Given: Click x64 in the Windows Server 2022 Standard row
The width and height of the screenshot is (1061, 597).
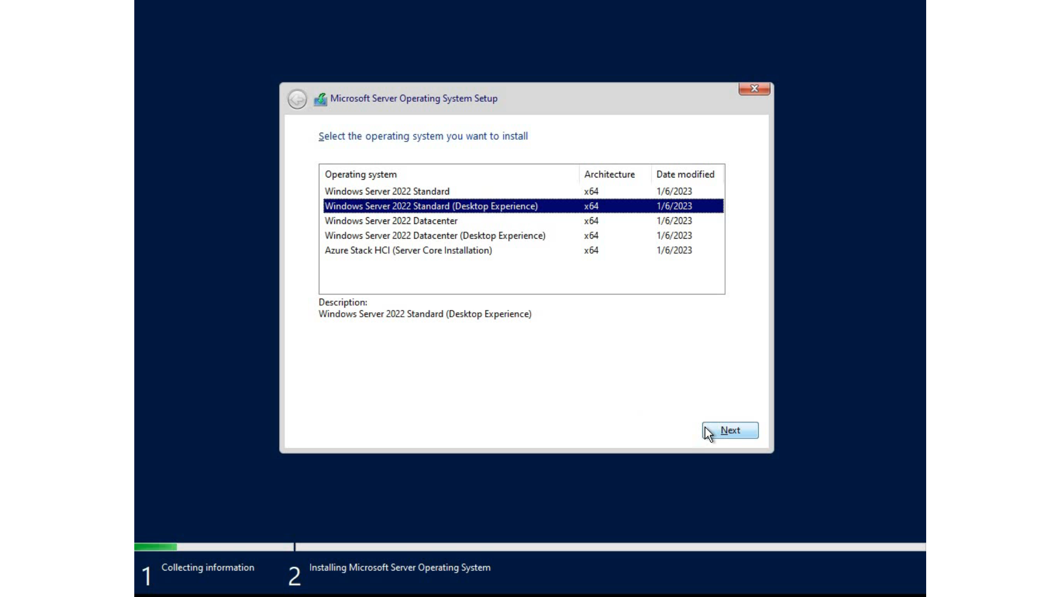Looking at the screenshot, I should point(591,191).
